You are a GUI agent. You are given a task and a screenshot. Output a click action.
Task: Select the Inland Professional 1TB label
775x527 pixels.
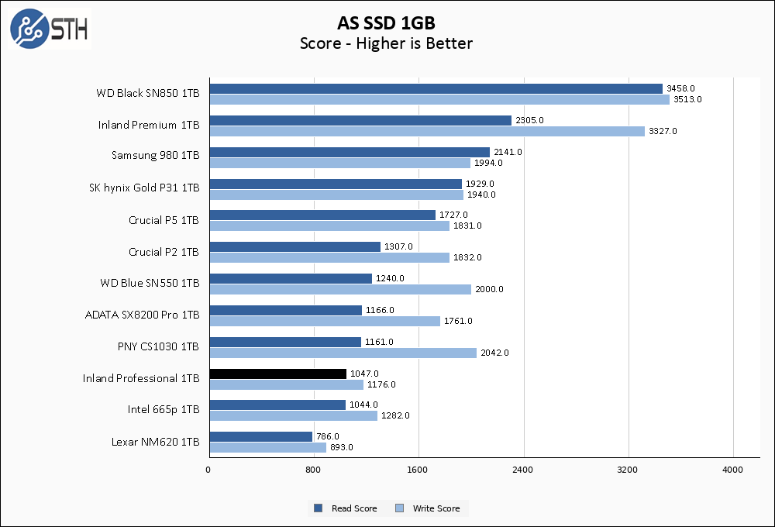[141, 378]
